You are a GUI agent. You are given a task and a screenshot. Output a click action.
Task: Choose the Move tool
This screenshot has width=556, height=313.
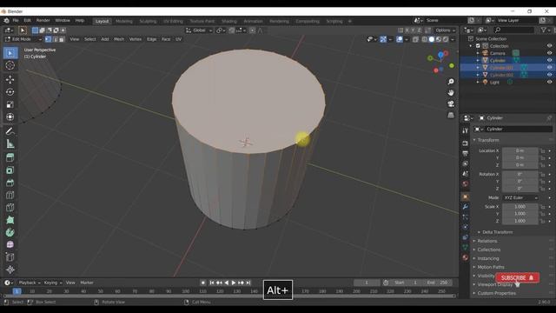10,79
